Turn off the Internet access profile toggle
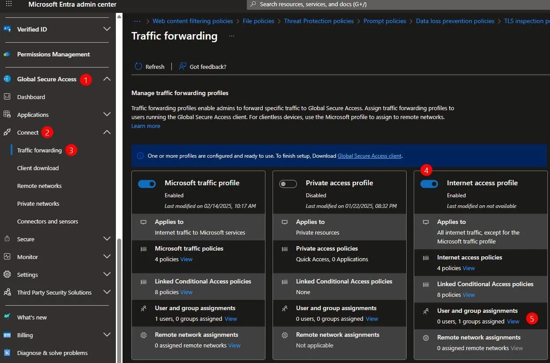The width and height of the screenshot is (550, 363). (x=429, y=184)
